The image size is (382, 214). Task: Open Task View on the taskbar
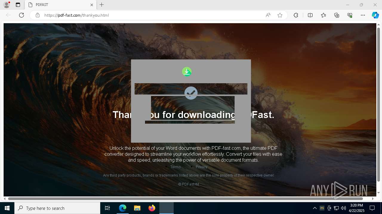107,208
